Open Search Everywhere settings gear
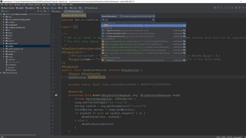The width and height of the screenshot is (246, 138). click(154, 16)
